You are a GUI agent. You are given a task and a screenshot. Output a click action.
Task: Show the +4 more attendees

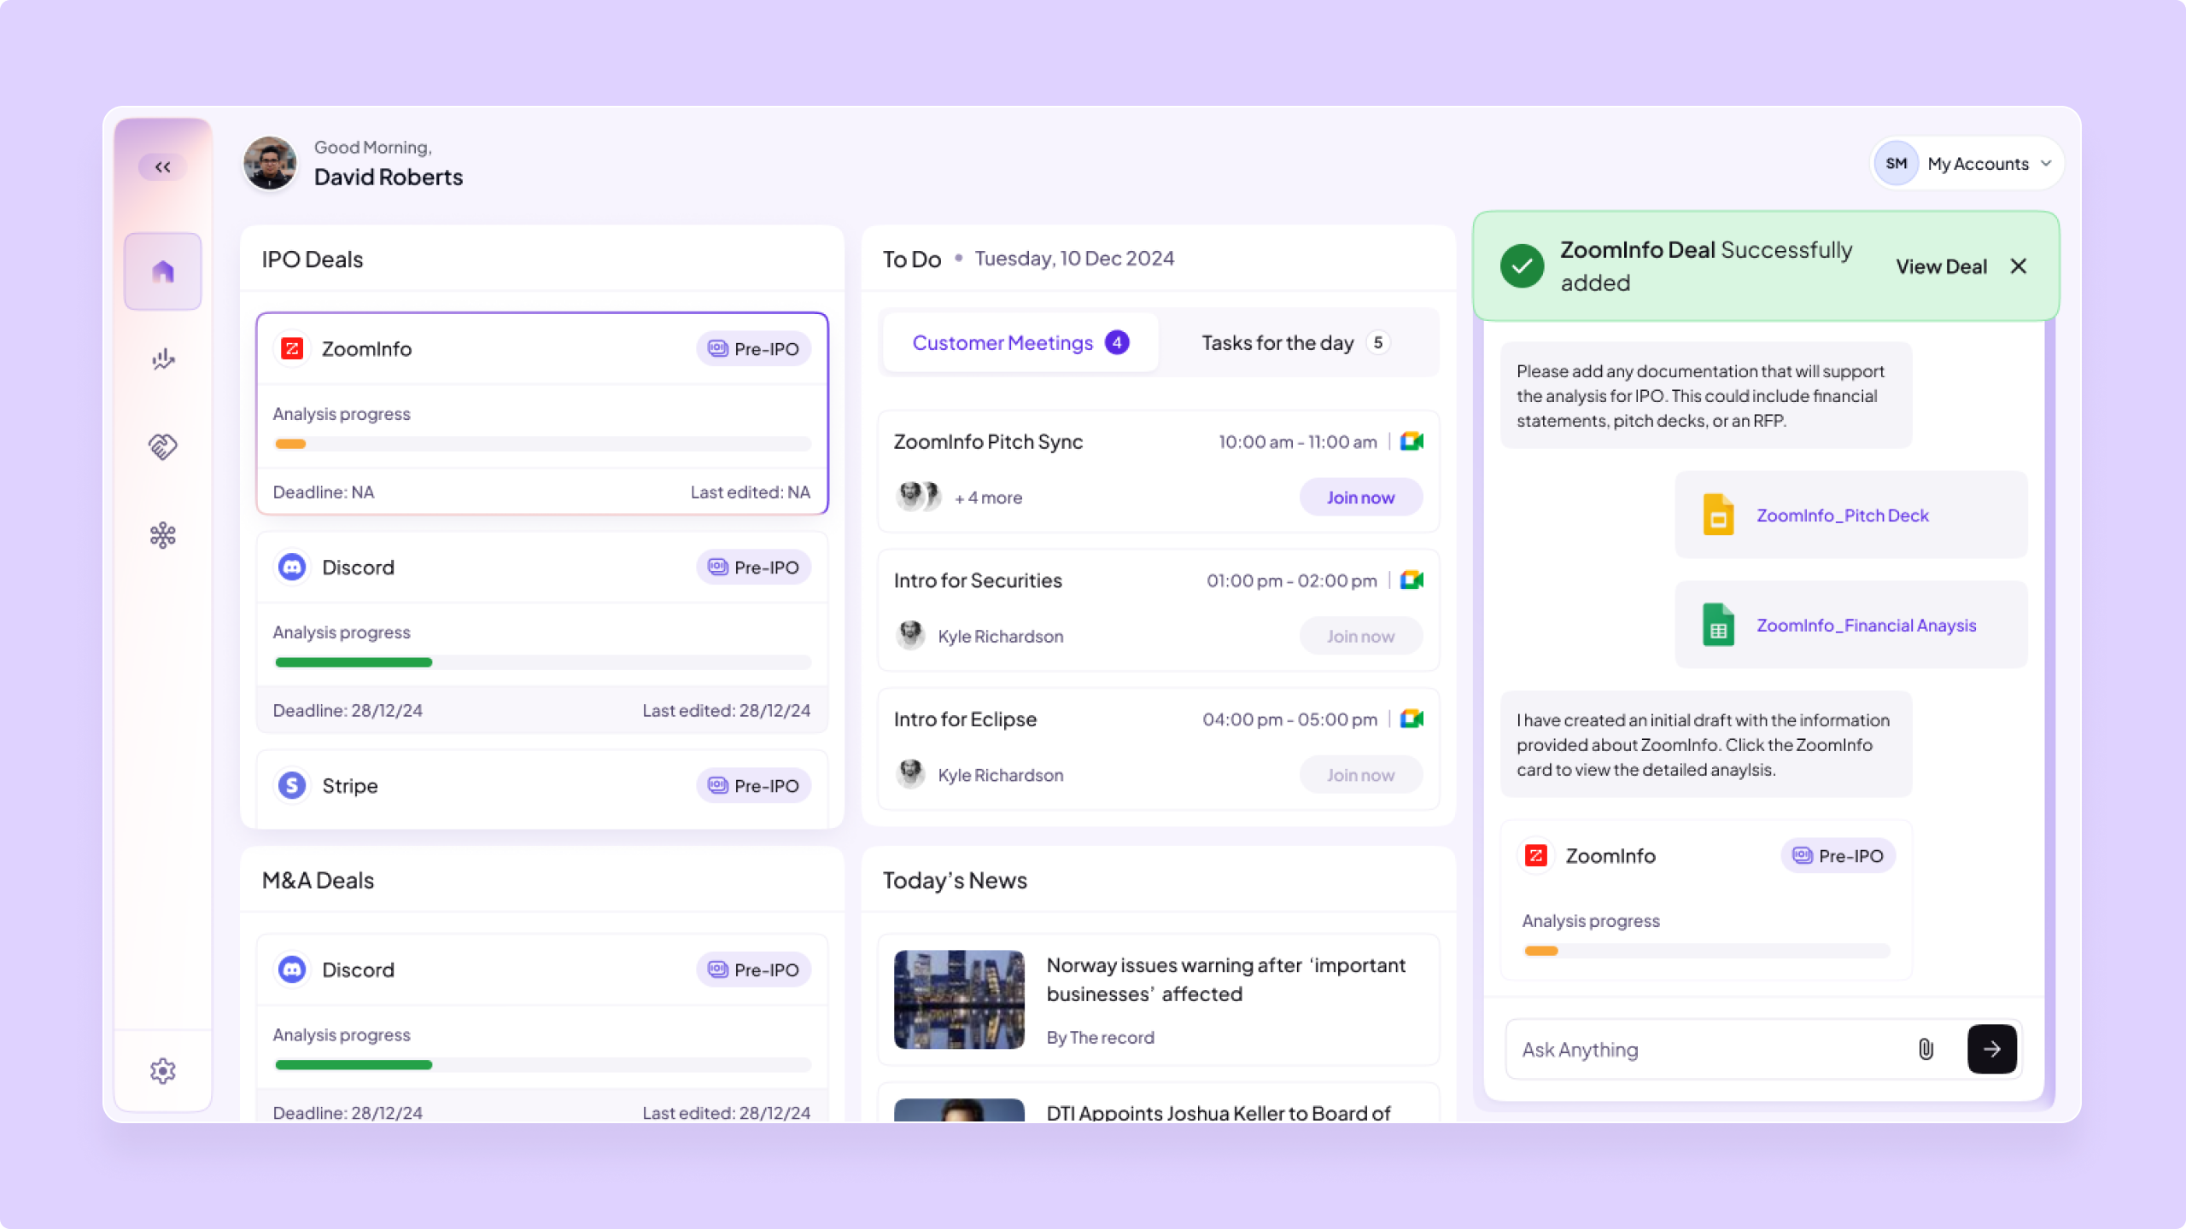click(x=988, y=498)
